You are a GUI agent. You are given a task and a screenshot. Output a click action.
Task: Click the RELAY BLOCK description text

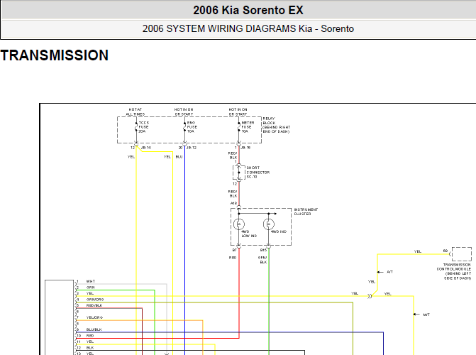coord(276,125)
